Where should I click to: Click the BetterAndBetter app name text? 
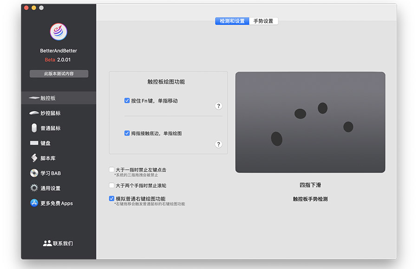[x=59, y=51]
